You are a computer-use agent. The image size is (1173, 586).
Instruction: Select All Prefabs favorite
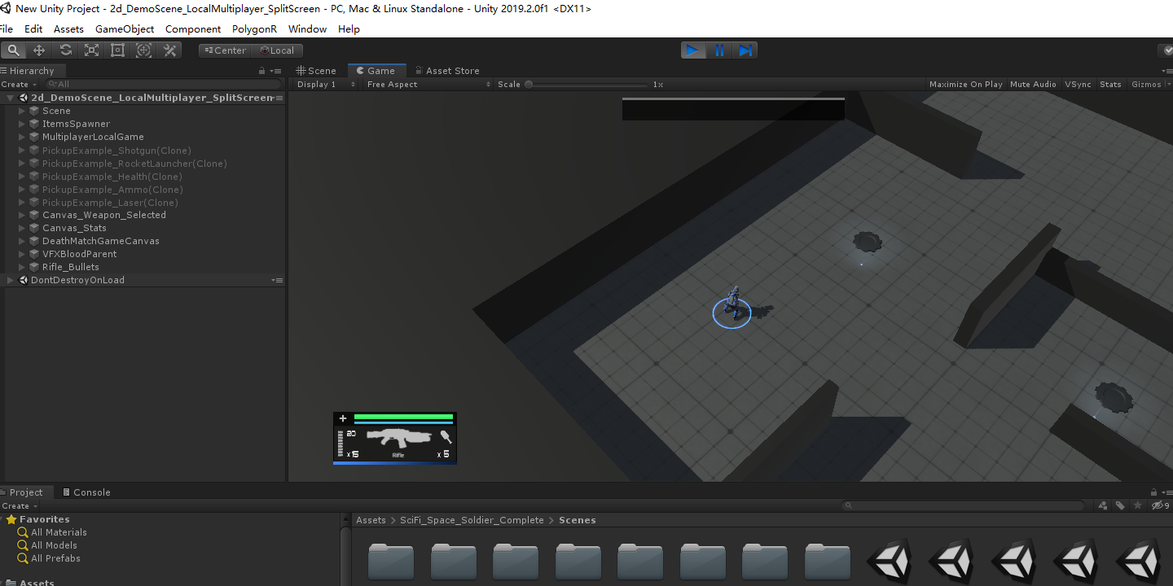tap(55, 558)
